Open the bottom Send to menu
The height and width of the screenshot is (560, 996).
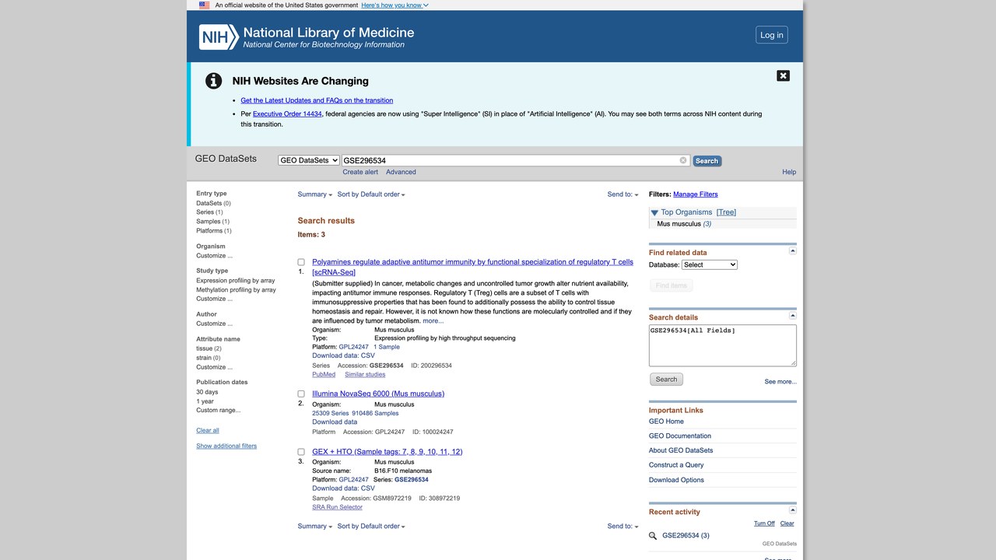(x=622, y=526)
